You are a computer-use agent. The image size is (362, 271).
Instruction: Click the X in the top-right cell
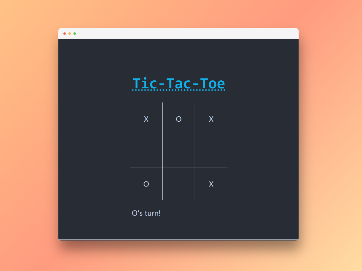211,119
